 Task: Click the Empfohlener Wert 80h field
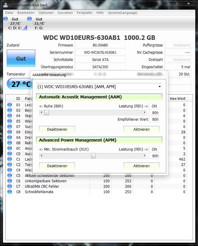tap(154, 120)
